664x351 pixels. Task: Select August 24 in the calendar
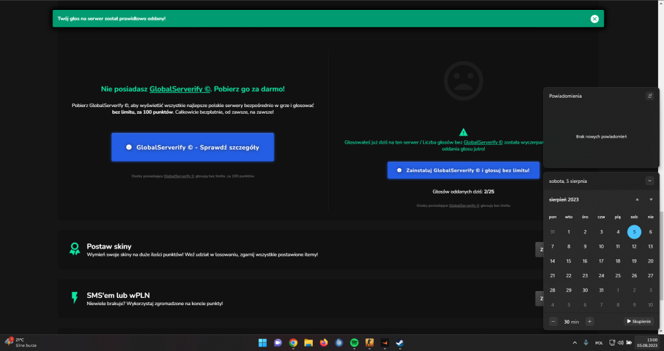(x=602, y=275)
